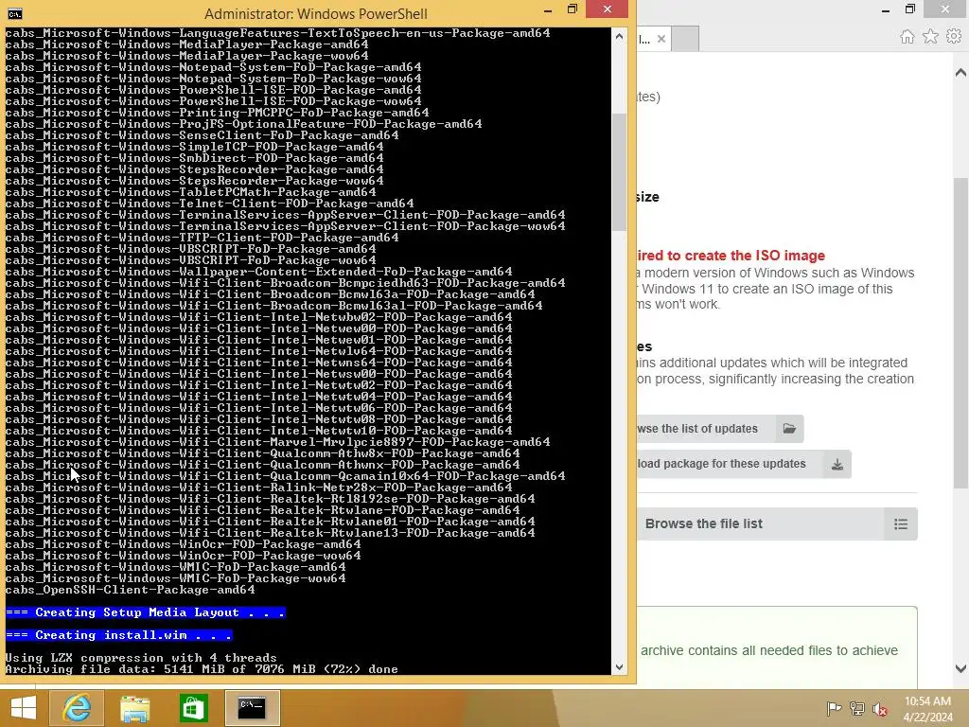The image size is (969, 727).
Task: Open the muted volume tray icon
Action: pyautogui.click(x=880, y=709)
